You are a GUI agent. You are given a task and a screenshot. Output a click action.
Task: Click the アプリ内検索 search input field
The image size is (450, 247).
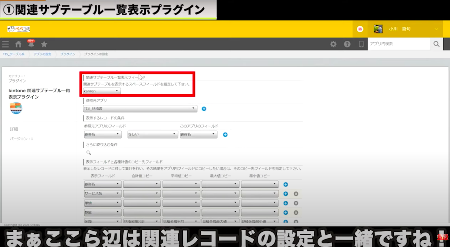point(398,44)
